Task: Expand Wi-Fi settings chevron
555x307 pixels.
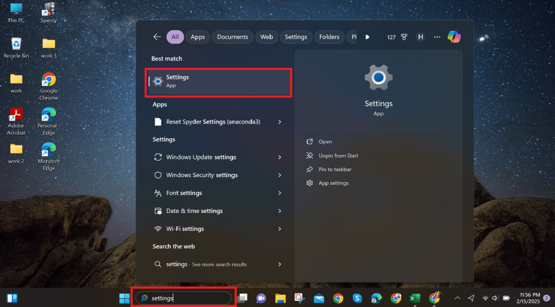Action: (x=280, y=228)
